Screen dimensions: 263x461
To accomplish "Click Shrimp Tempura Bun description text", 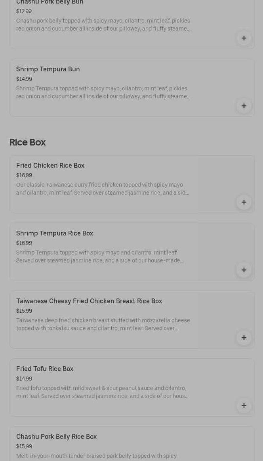I will pyautogui.click(x=103, y=93).
